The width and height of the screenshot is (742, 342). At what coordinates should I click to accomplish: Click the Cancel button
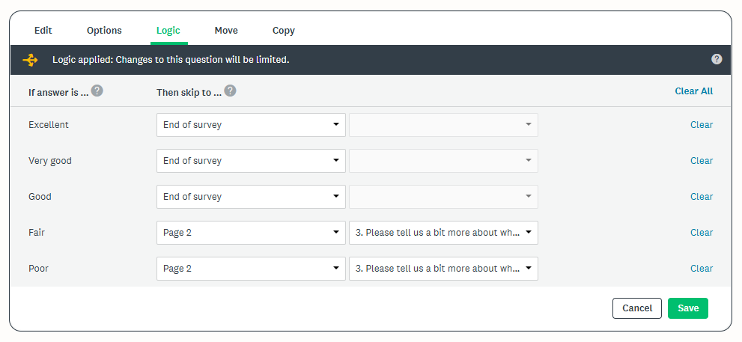[x=637, y=308]
